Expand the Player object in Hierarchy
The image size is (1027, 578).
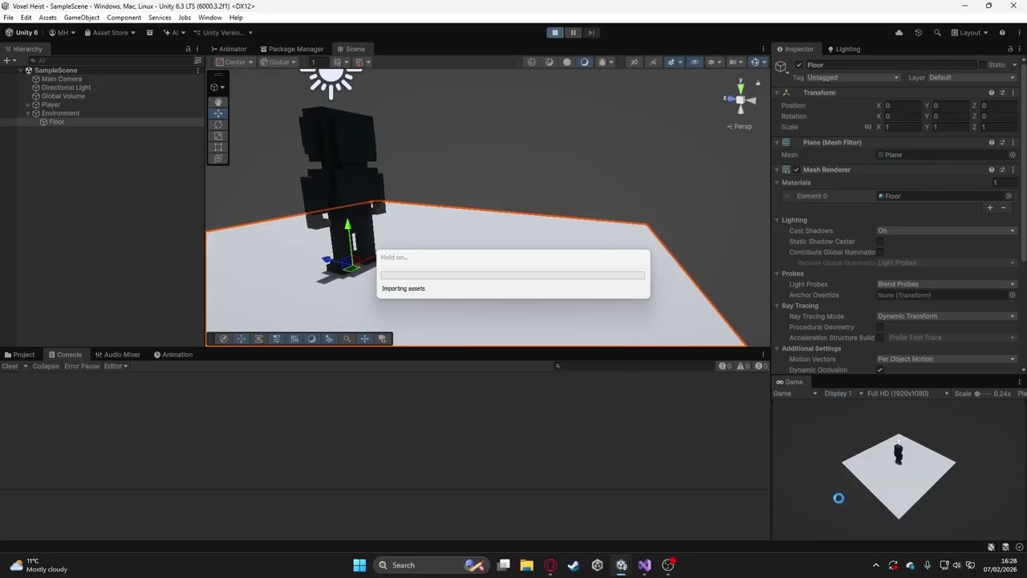tap(28, 105)
